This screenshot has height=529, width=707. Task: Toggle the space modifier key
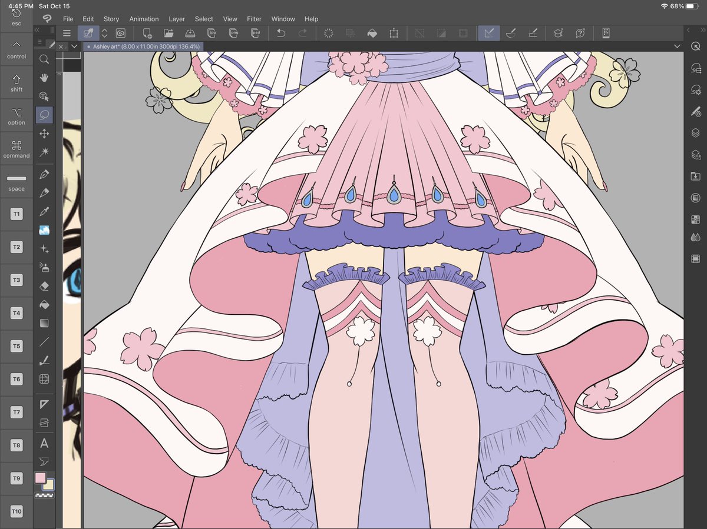tap(16, 182)
